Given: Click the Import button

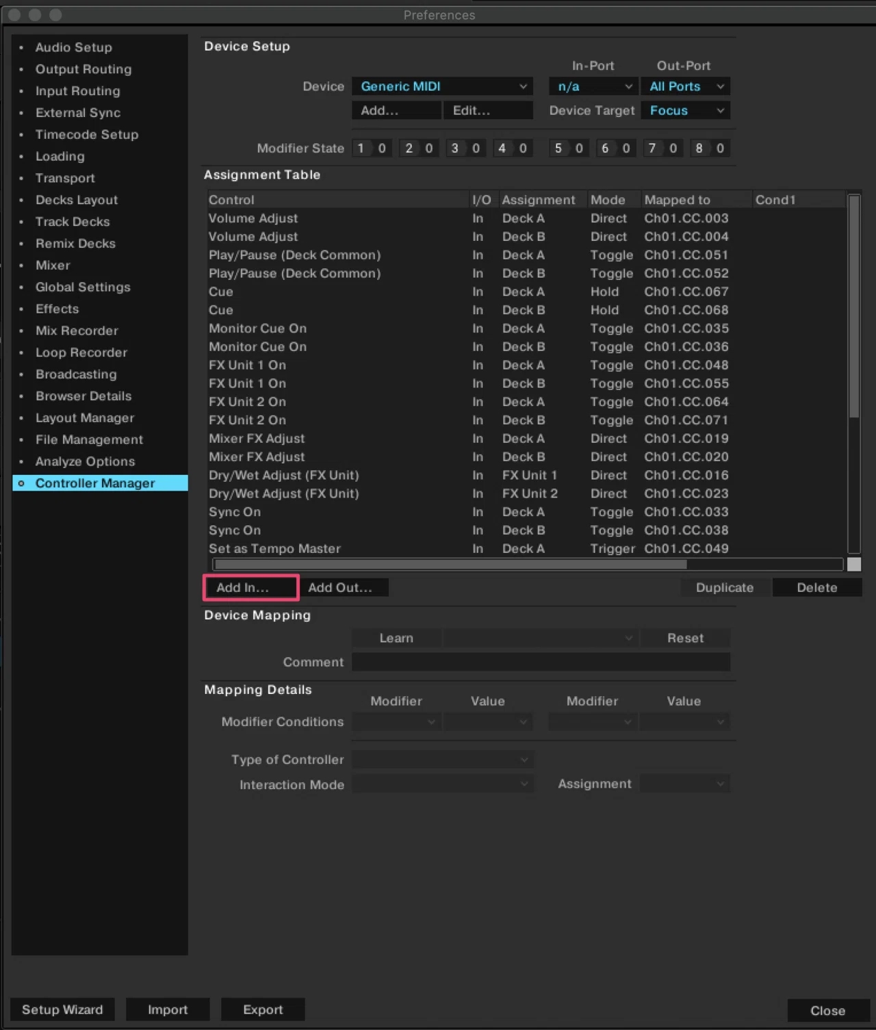Looking at the screenshot, I should pos(168,1009).
